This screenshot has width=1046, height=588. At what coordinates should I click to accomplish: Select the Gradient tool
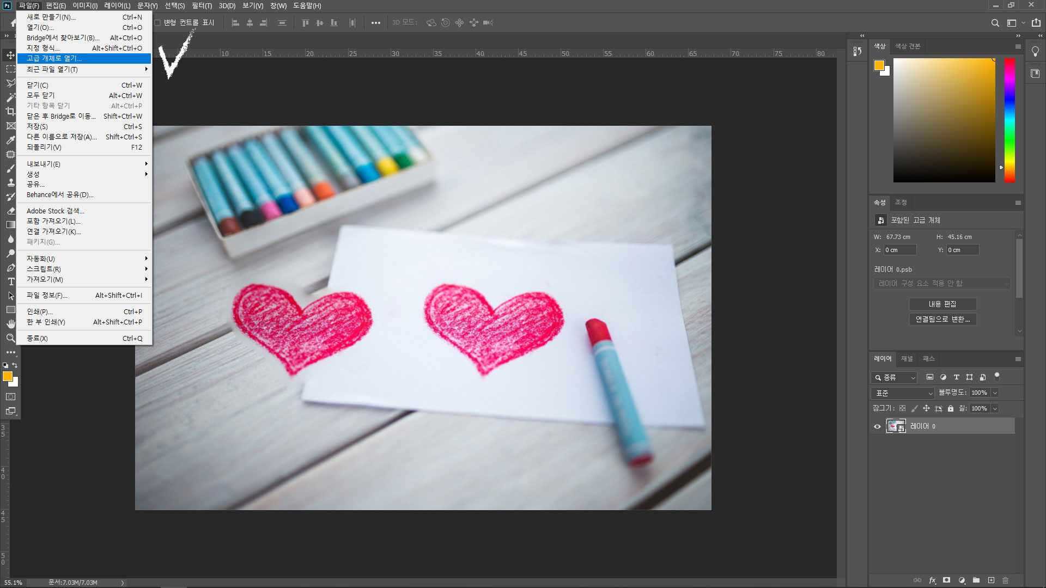pyautogui.click(x=10, y=225)
